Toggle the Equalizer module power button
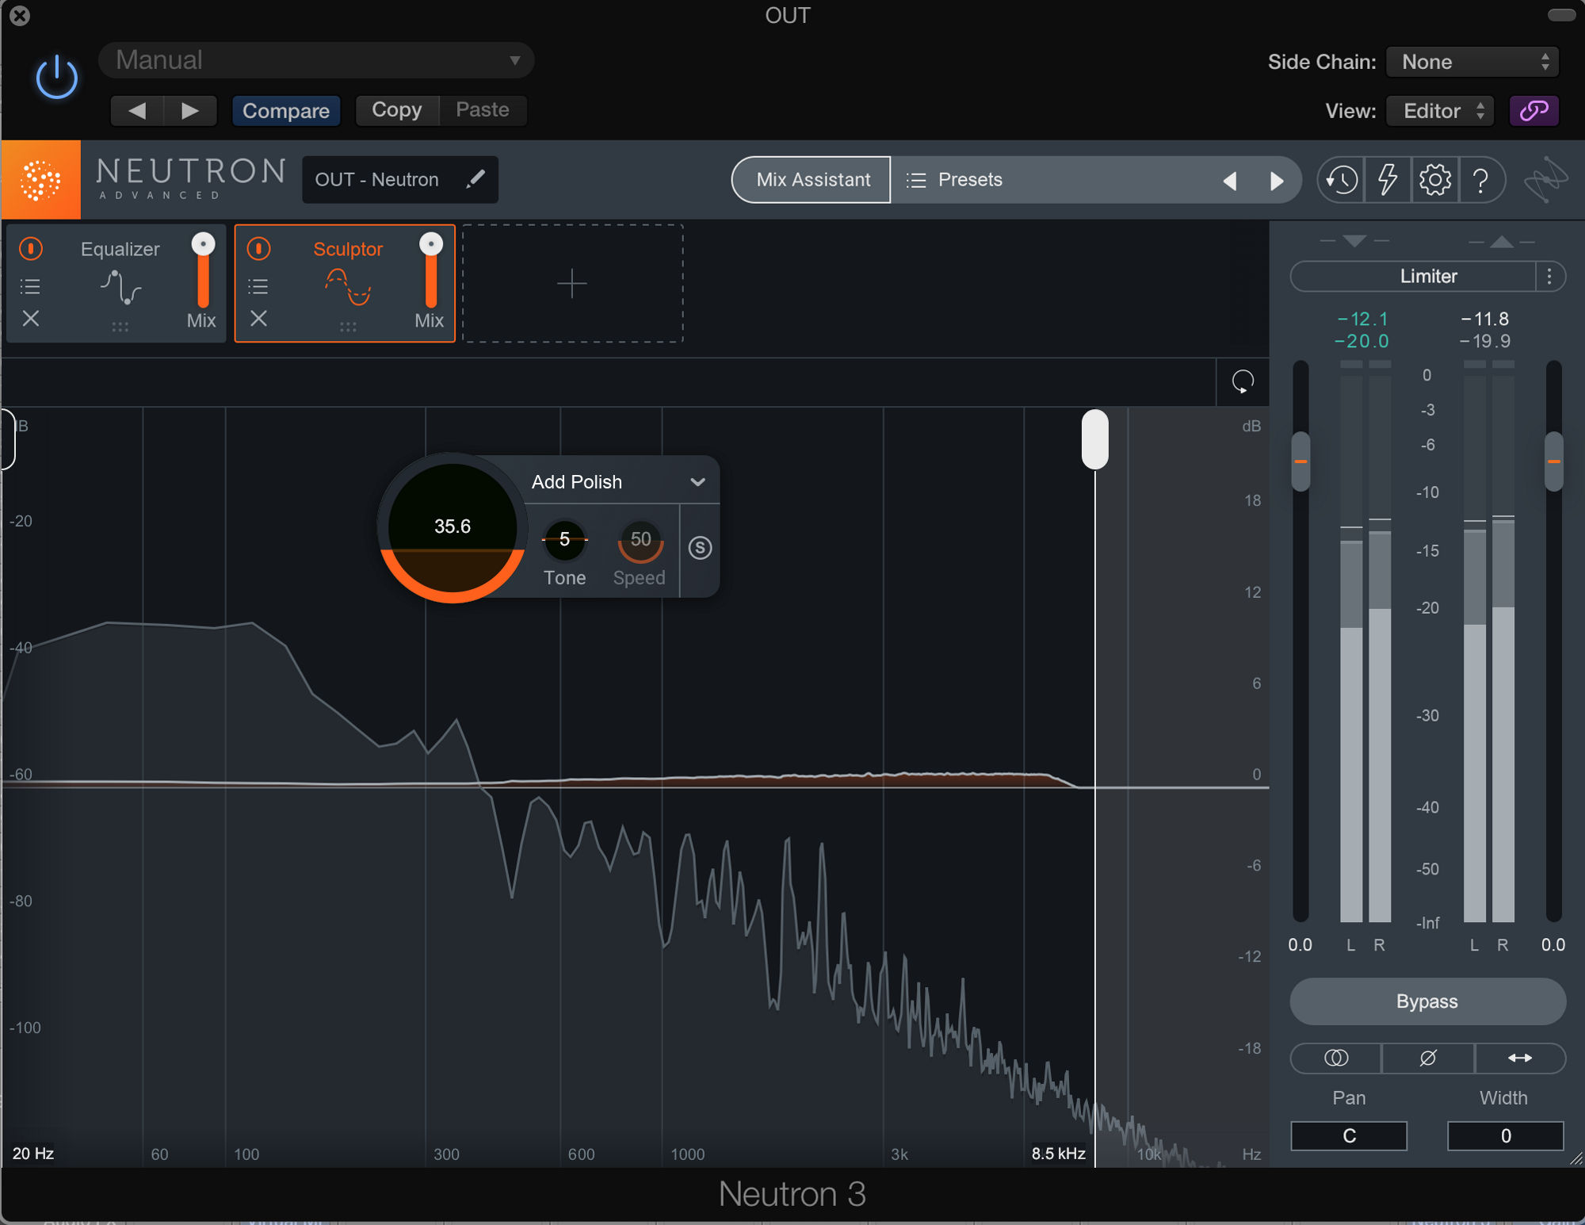Image resolution: width=1585 pixels, height=1225 pixels. (31, 249)
